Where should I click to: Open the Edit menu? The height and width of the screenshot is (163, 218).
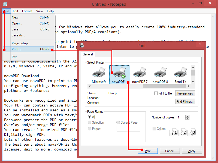point(16,11)
